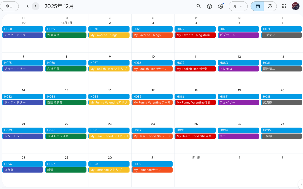
Task: Open the 一柳慧 event
Action: [282, 136]
